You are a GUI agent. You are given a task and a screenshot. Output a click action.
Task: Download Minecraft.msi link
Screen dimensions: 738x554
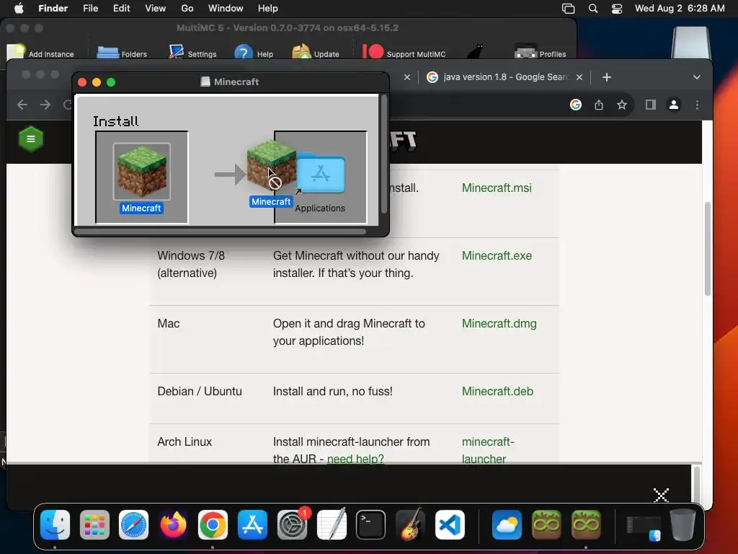497,188
